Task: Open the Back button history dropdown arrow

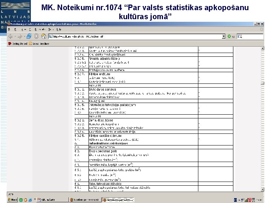Action: point(15,36)
